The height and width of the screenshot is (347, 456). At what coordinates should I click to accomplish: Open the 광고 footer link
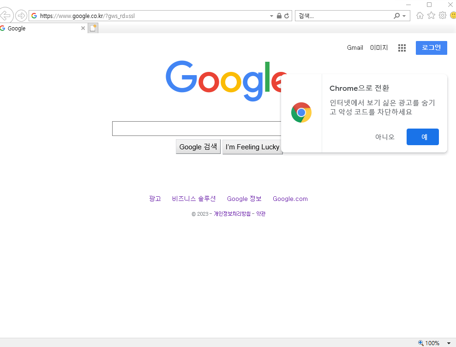click(x=155, y=199)
